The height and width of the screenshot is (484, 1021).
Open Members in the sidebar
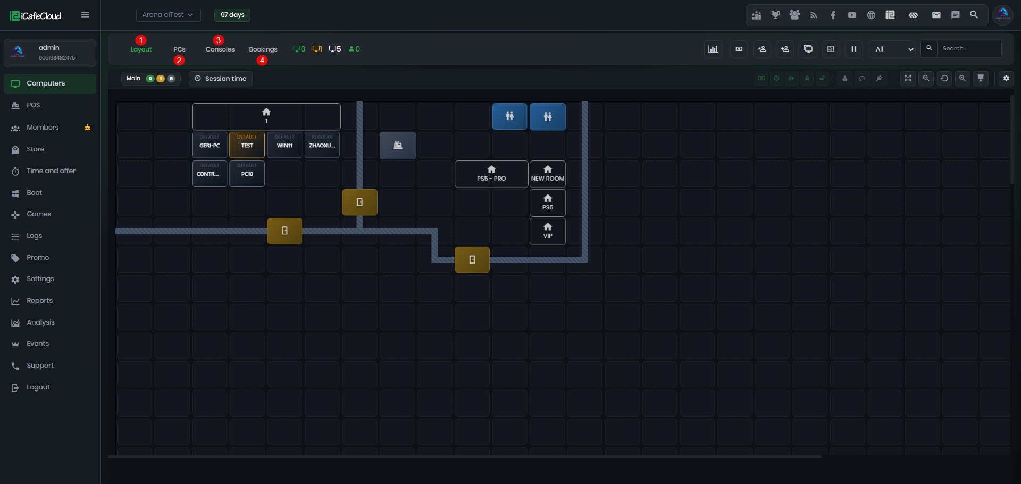(50, 128)
